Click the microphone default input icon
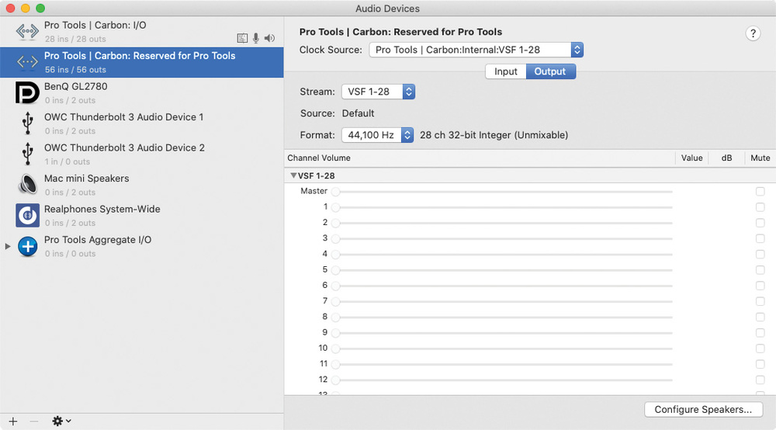This screenshot has height=430, width=776. click(x=256, y=38)
